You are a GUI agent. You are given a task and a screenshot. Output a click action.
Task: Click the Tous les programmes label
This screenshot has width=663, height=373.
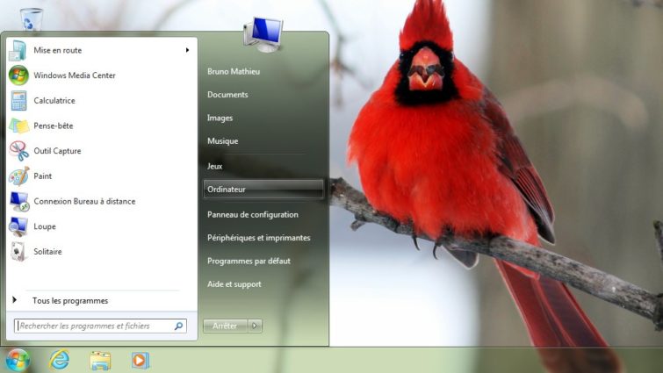coord(70,301)
